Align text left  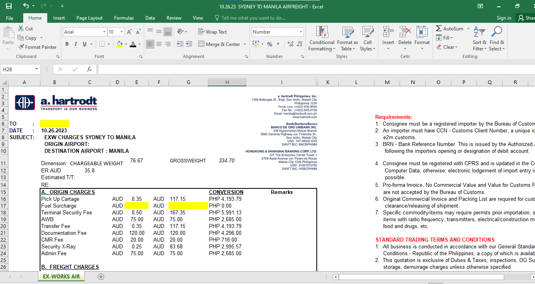tap(150, 44)
